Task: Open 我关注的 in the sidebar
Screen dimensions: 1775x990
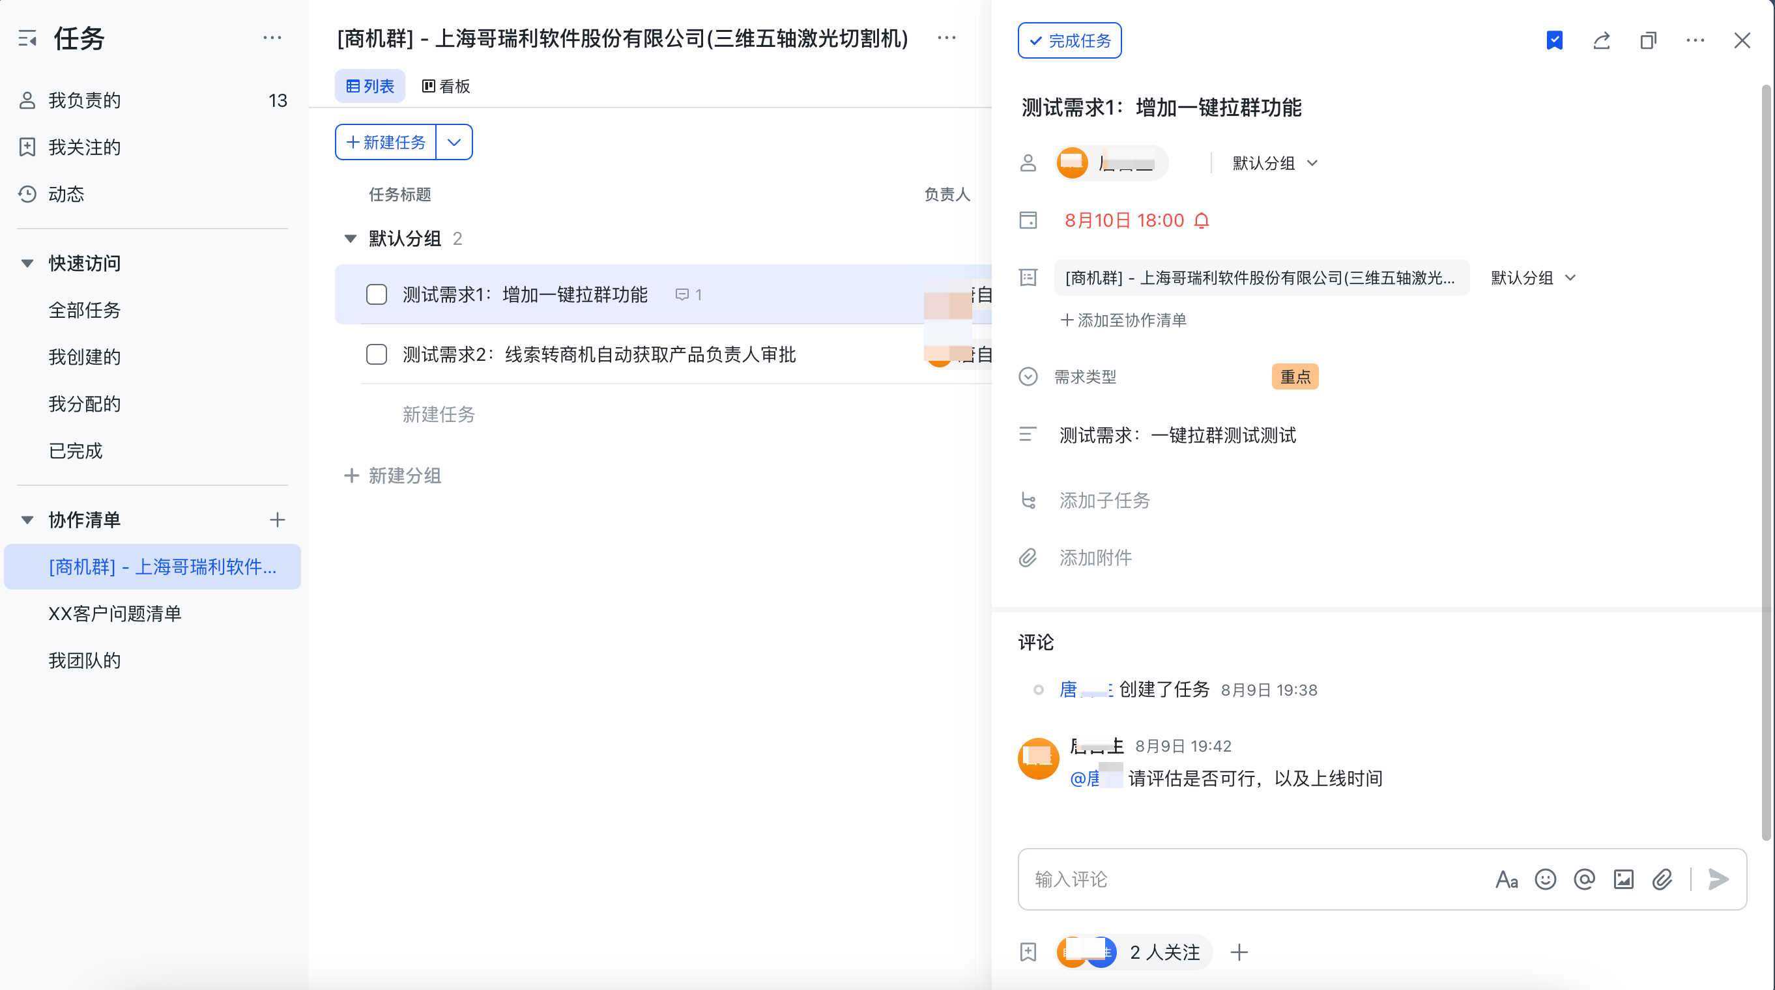Action: pyautogui.click(x=84, y=147)
